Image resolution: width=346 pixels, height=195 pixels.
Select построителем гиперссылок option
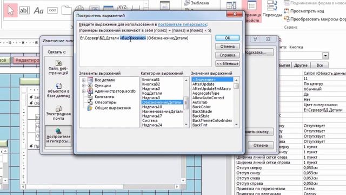[x=58, y=136]
